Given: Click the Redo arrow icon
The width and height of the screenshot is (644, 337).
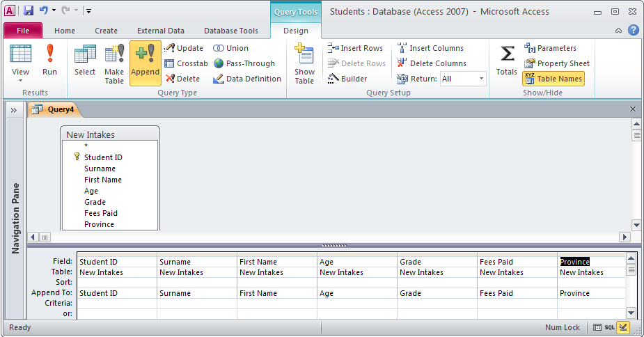Looking at the screenshot, I should tap(65, 10).
